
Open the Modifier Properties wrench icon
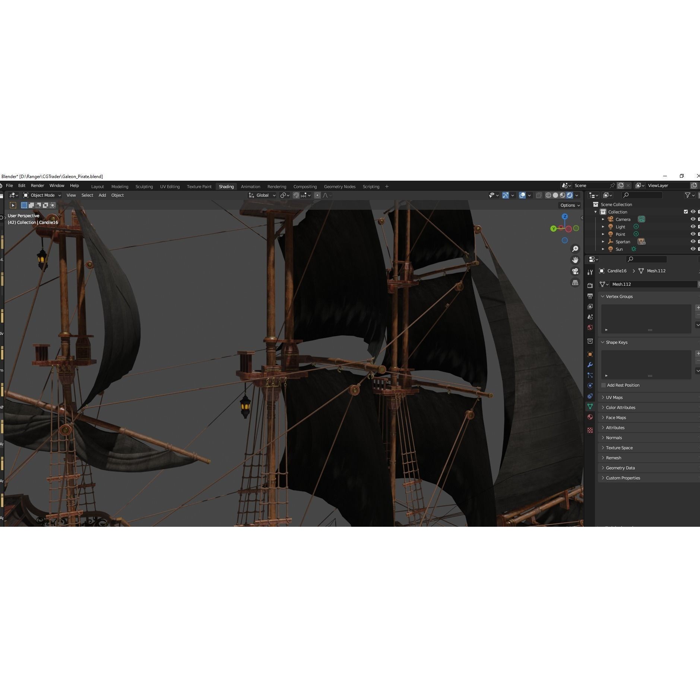point(590,364)
